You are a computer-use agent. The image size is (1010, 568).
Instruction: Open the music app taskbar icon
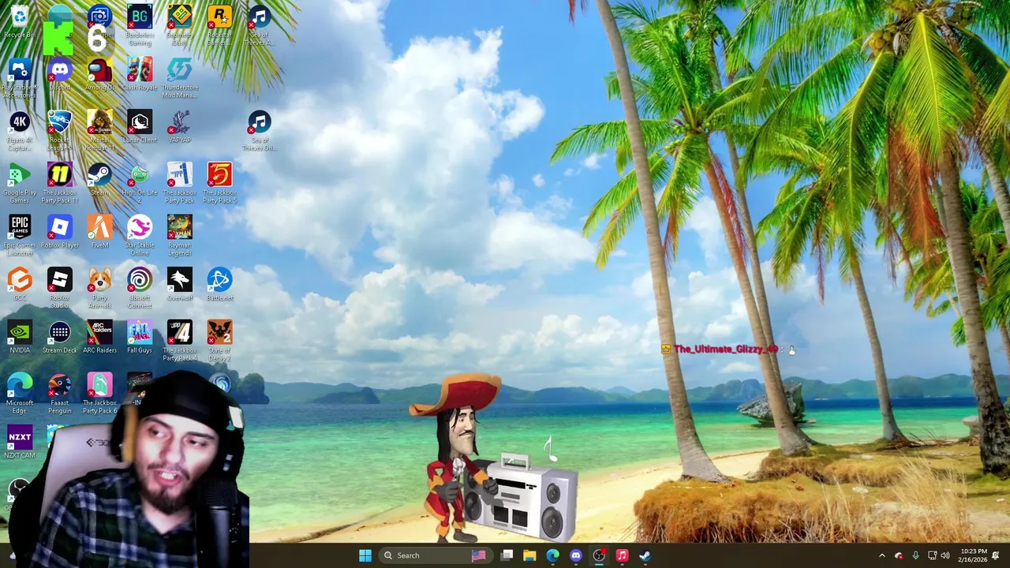point(622,555)
